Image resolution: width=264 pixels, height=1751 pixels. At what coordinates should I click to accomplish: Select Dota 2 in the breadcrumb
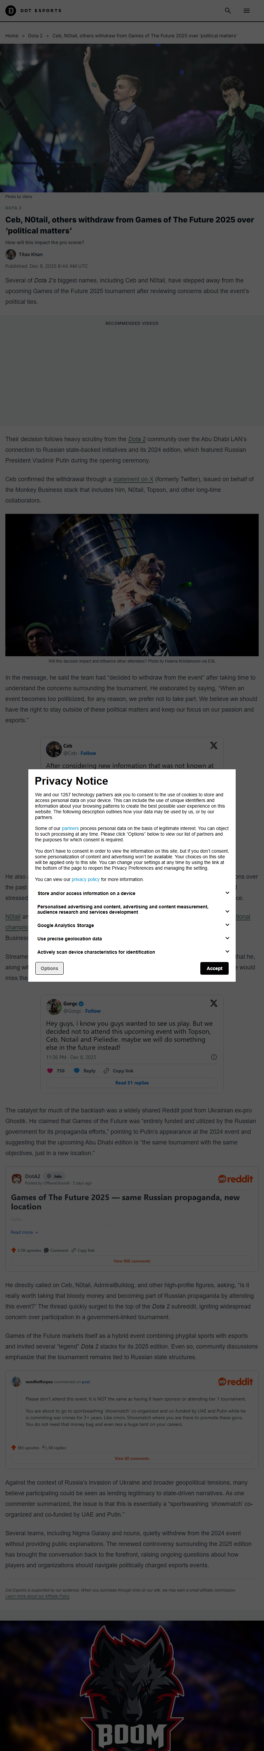pyautogui.click(x=35, y=35)
